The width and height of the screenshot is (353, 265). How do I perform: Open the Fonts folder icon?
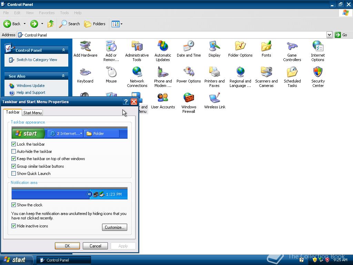(266, 49)
